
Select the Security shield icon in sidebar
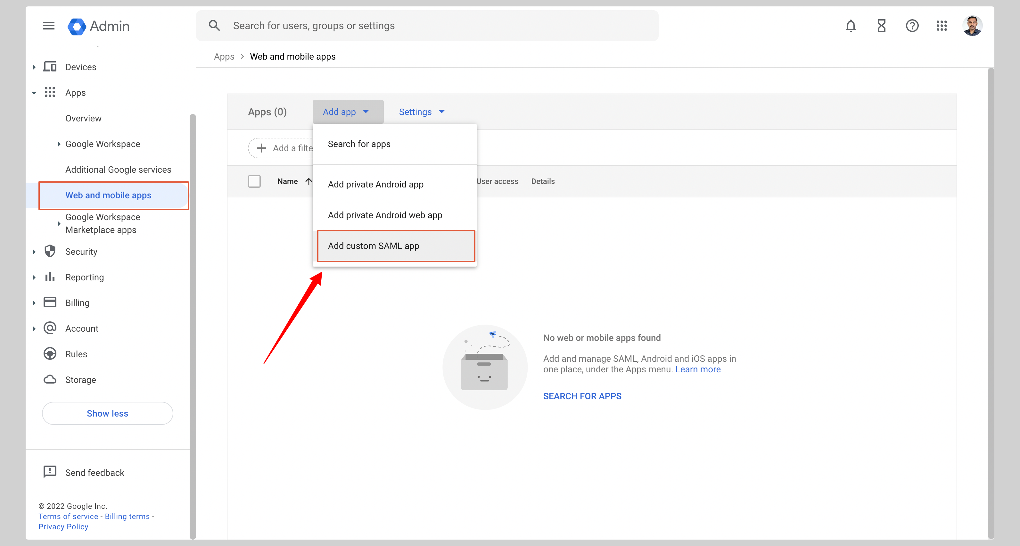(x=50, y=251)
